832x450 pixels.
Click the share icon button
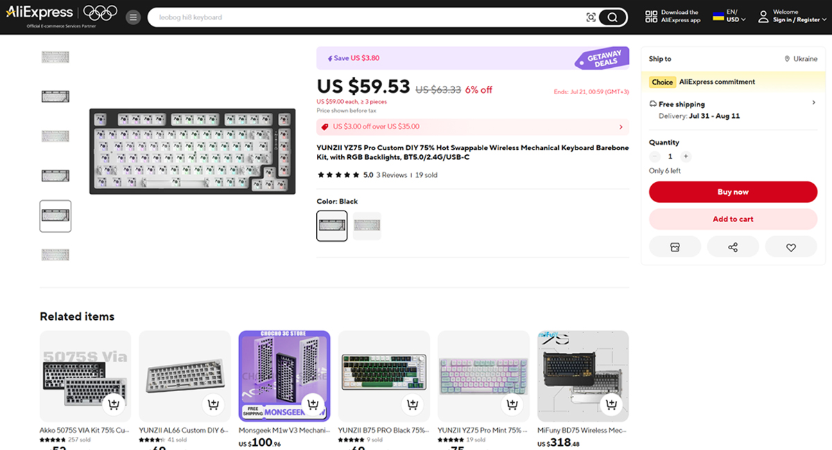coord(733,247)
